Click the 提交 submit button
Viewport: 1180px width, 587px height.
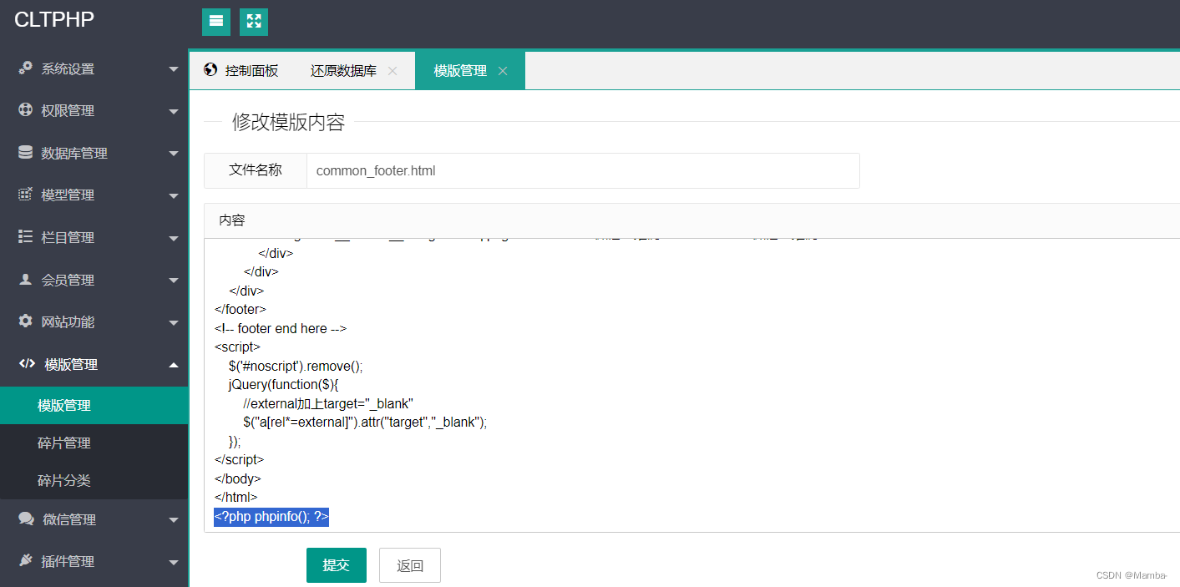pos(337,565)
